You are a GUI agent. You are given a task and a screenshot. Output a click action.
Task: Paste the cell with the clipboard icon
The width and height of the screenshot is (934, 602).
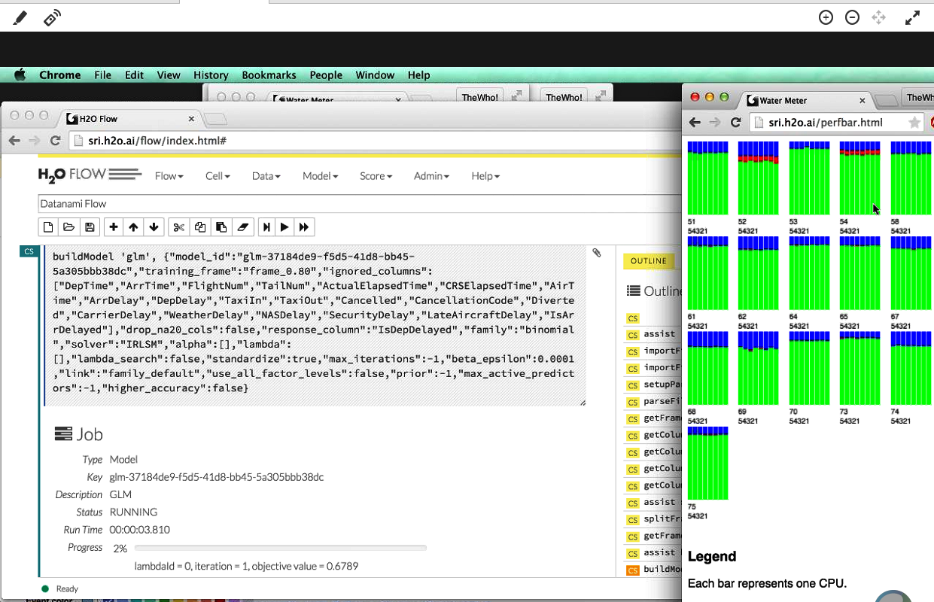coord(221,227)
